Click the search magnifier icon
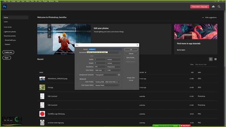Image resolution: width=226 pixels, height=127 pixels. 219,7
